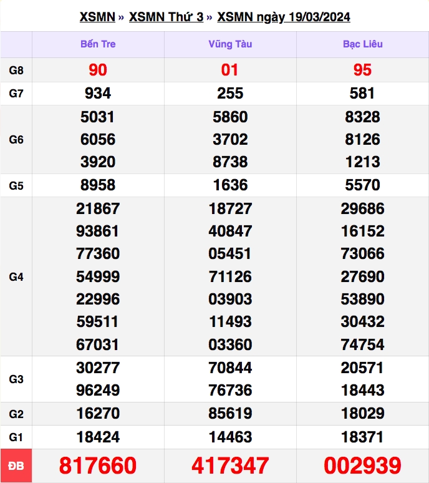The width and height of the screenshot is (429, 483).
Task: Click G6 number 5031
Action: tap(97, 117)
